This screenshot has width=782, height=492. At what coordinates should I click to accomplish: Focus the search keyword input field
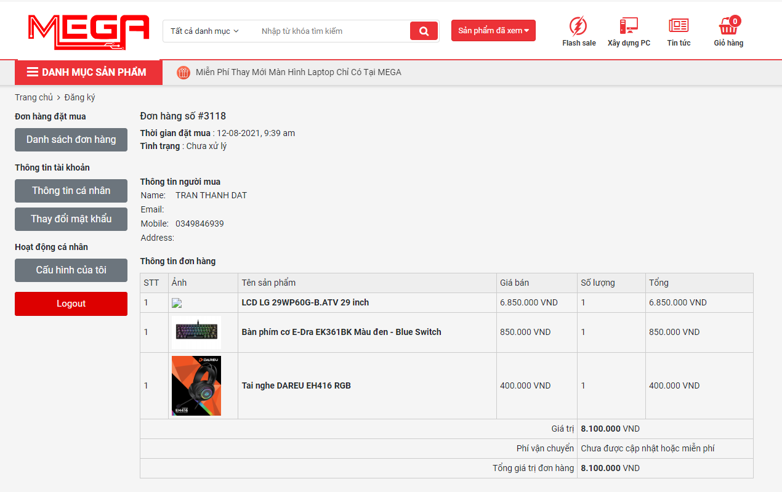(x=333, y=31)
